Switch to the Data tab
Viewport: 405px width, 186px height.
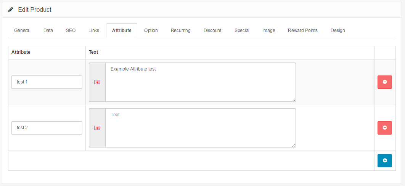[x=48, y=30]
